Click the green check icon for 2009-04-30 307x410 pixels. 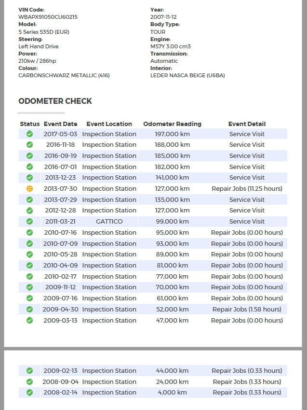29,310
